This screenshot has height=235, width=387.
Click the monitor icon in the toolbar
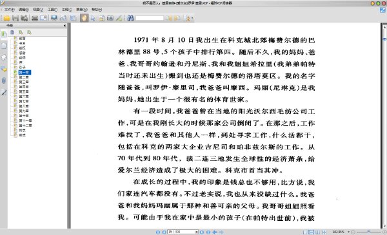(54, 18)
